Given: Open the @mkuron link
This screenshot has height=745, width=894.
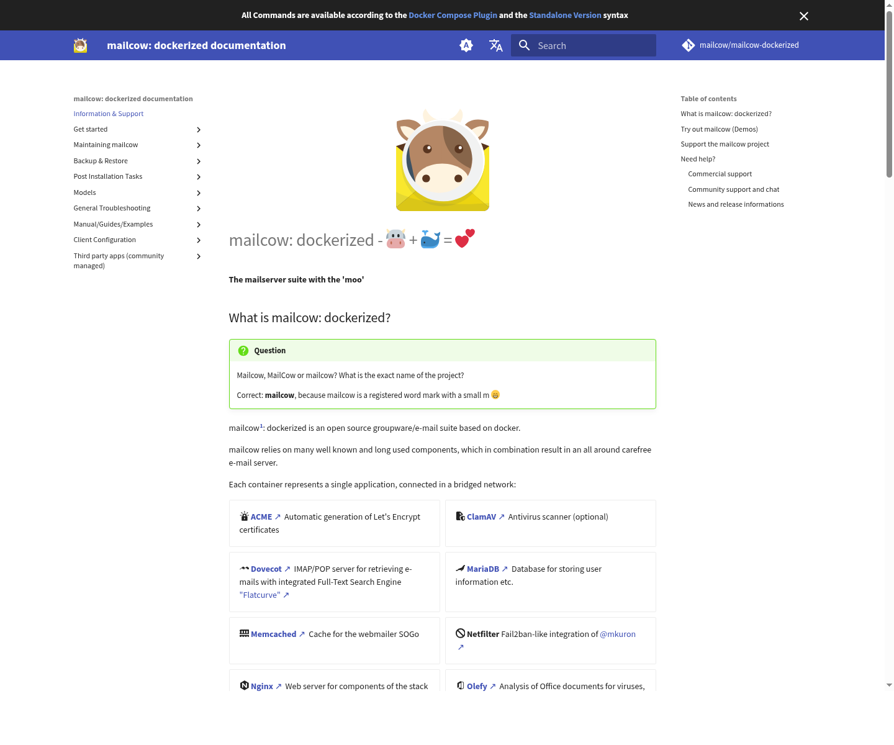Looking at the screenshot, I should pos(618,634).
